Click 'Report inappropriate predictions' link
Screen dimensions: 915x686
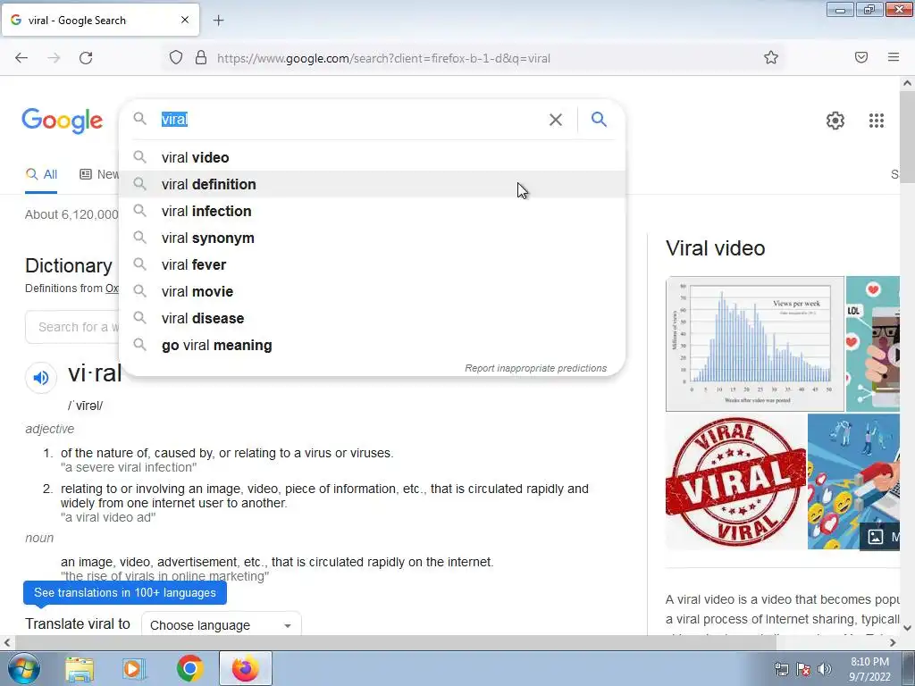coord(536,368)
